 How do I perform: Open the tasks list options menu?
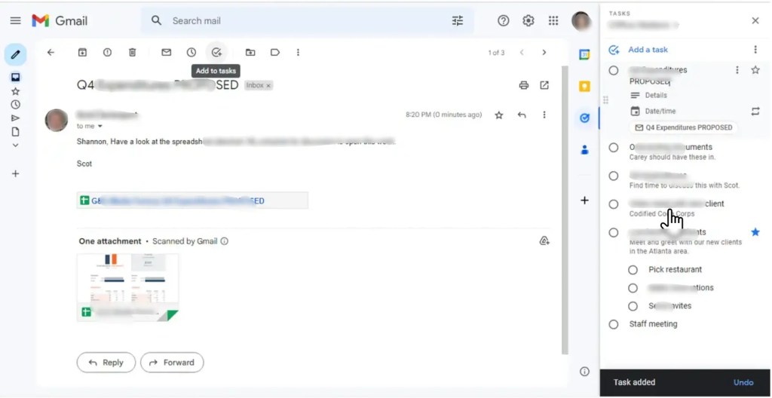coord(755,50)
